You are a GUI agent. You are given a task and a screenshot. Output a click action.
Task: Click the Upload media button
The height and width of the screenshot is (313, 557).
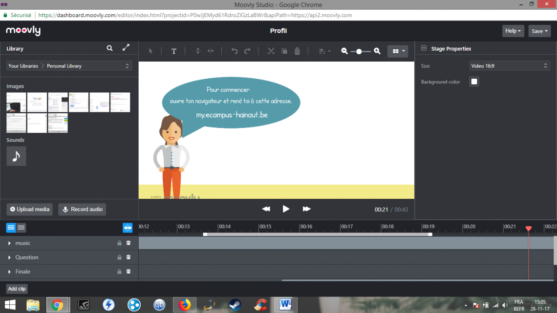point(29,209)
